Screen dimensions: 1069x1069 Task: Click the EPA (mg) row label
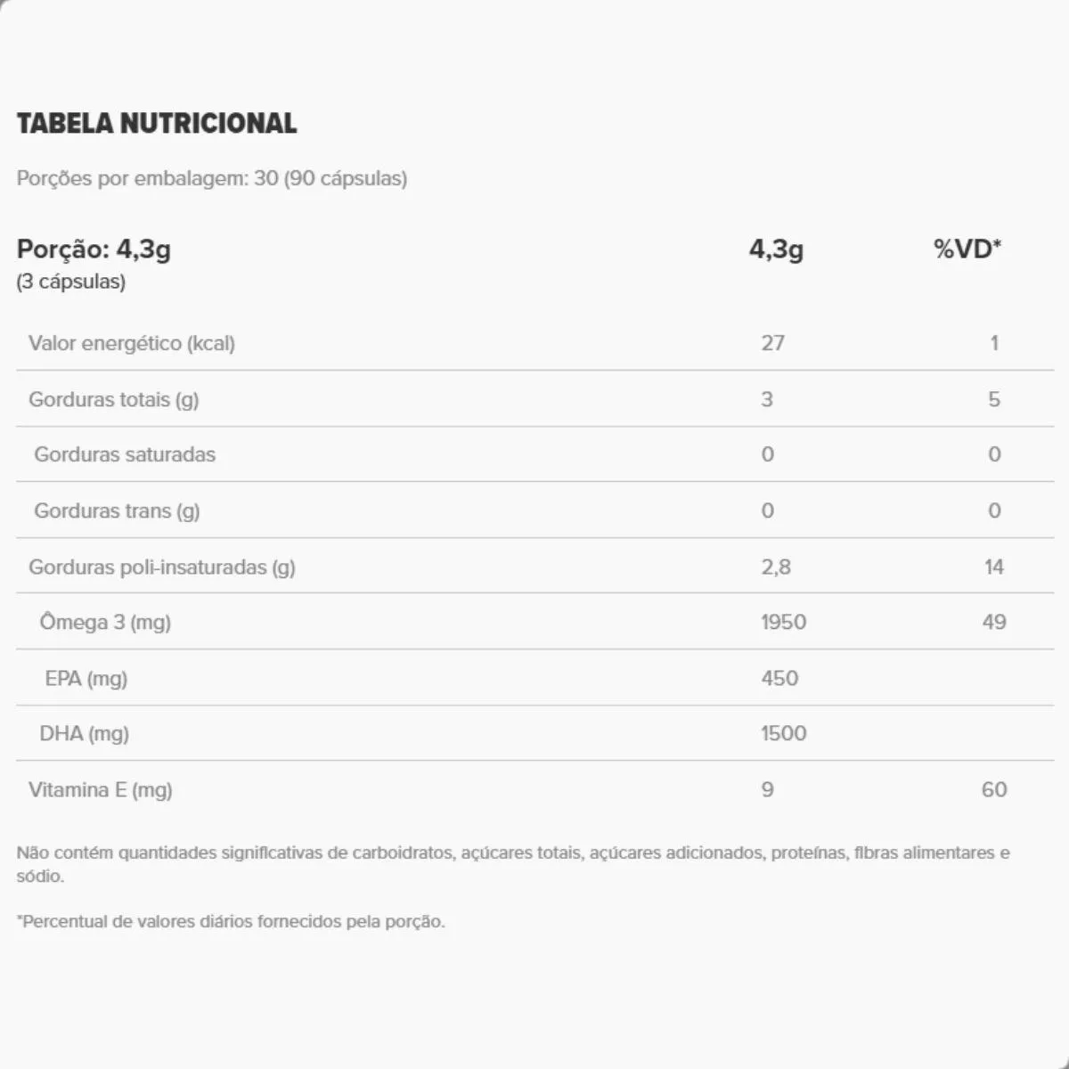coord(86,678)
